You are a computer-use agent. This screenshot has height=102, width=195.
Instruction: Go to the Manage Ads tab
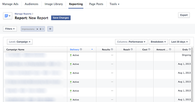(10, 4)
